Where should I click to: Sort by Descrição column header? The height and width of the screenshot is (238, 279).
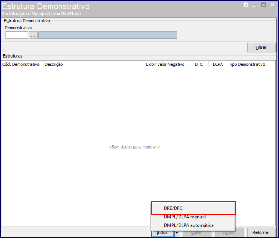coord(94,64)
